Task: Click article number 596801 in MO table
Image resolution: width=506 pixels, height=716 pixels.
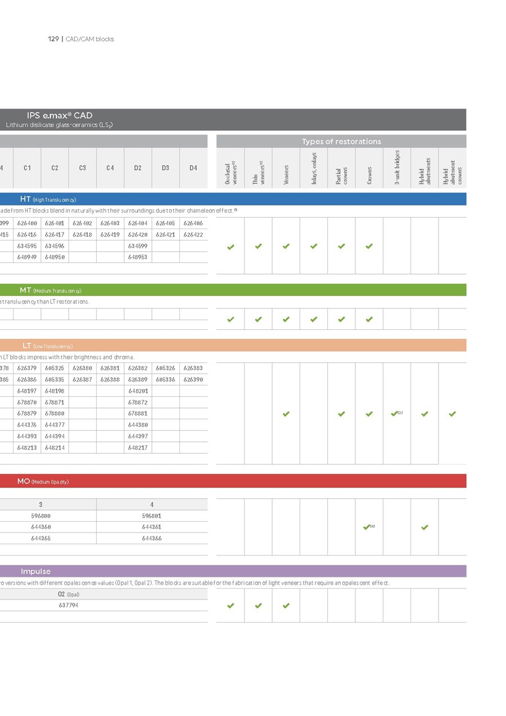Action: (x=152, y=516)
